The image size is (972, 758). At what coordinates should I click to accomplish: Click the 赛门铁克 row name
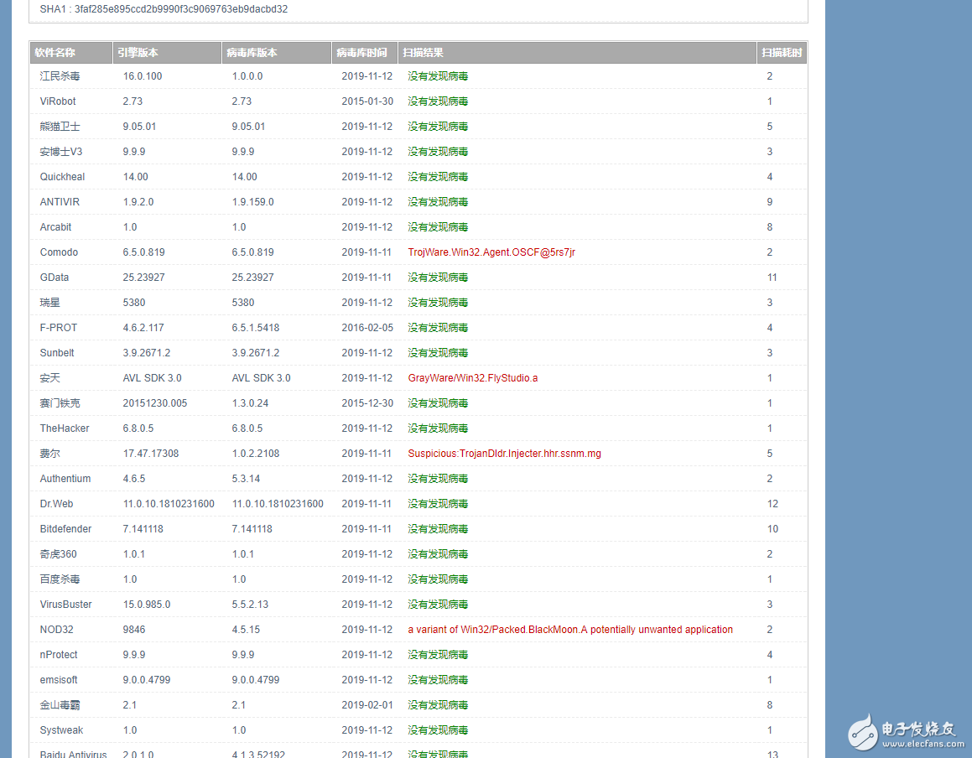pos(60,403)
